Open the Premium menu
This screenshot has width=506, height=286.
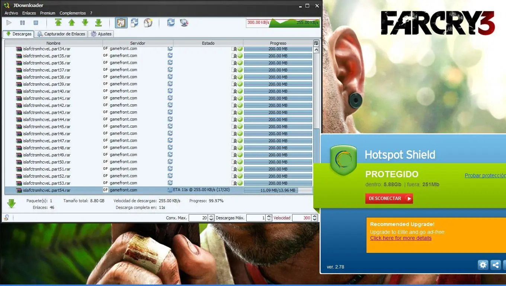pos(48,13)
